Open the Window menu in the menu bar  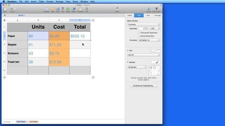click(84, 1)
